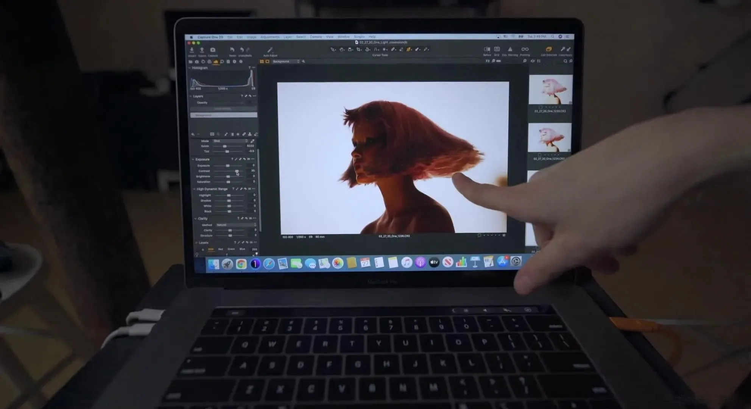This screenshot has height=409, width=751.
Task: Click the Capture camera icon in toolbar
Action: tap(213, 50)
